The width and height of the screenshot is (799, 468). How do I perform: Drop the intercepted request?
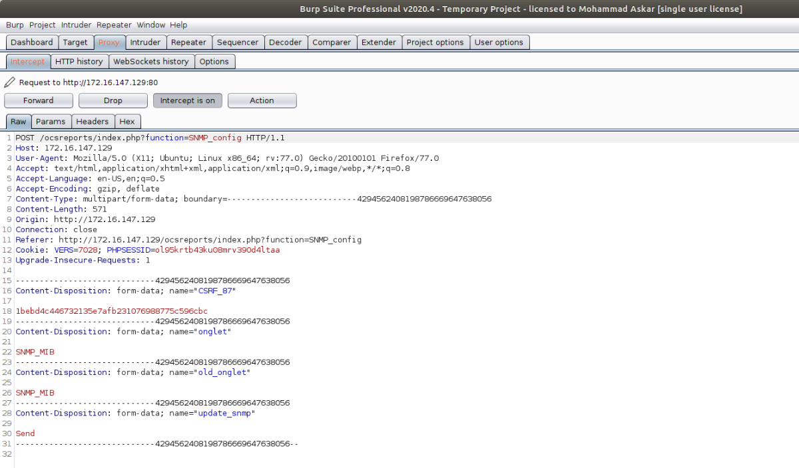point(113,100)
